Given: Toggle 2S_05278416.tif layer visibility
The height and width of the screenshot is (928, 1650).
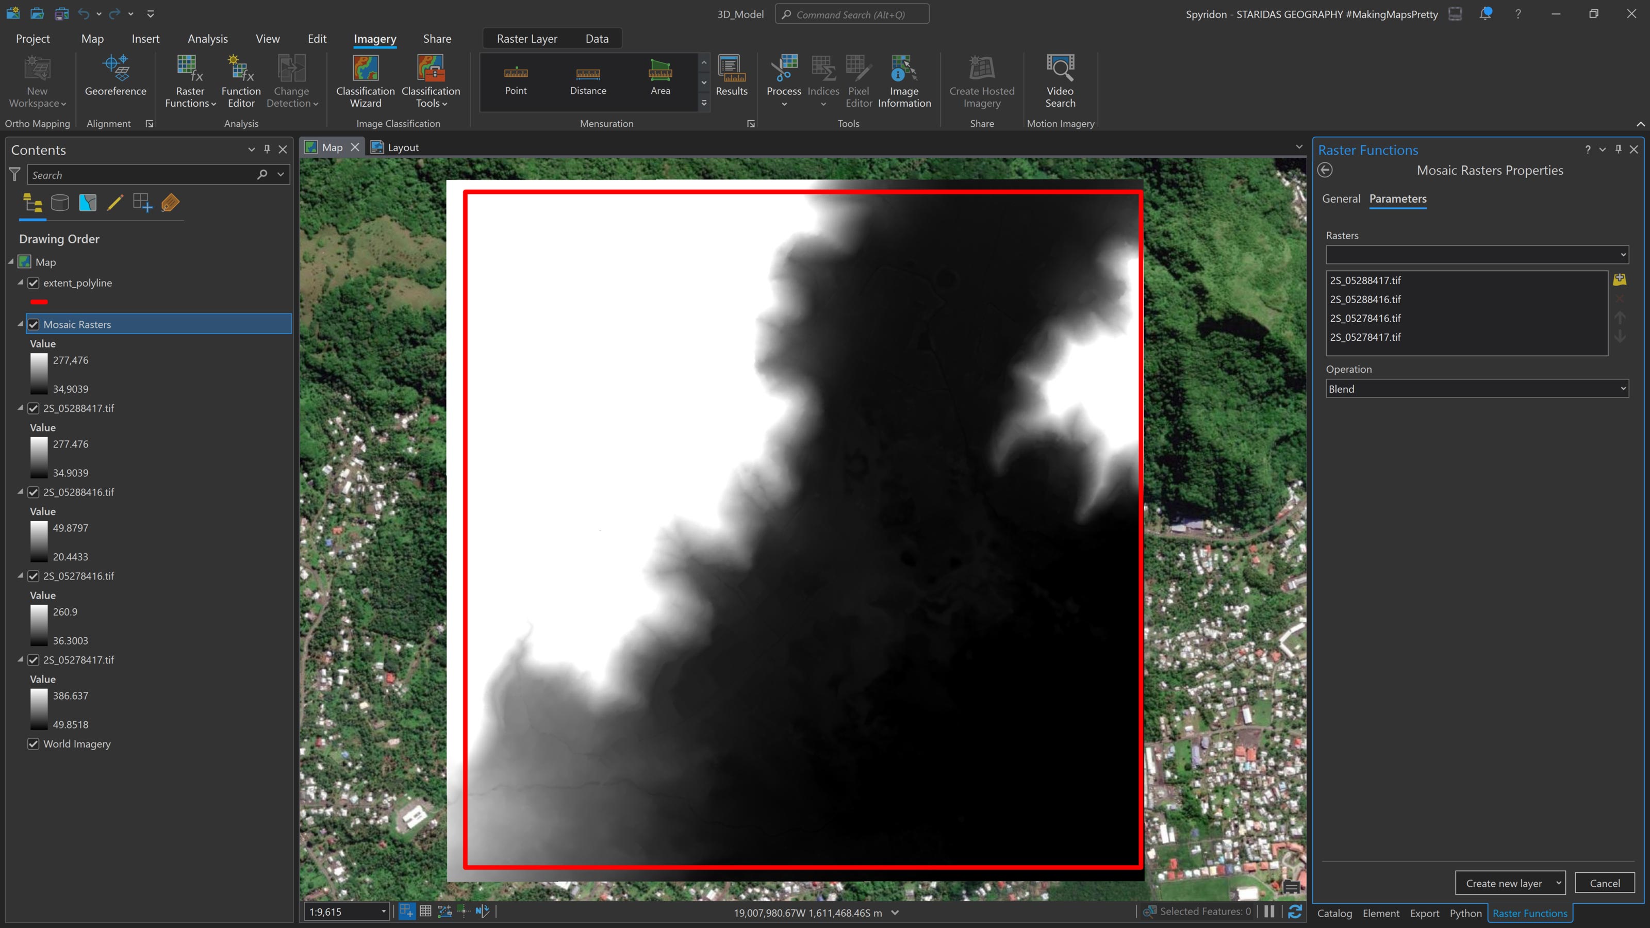Looking at the screenshot, I should [34, 576].
